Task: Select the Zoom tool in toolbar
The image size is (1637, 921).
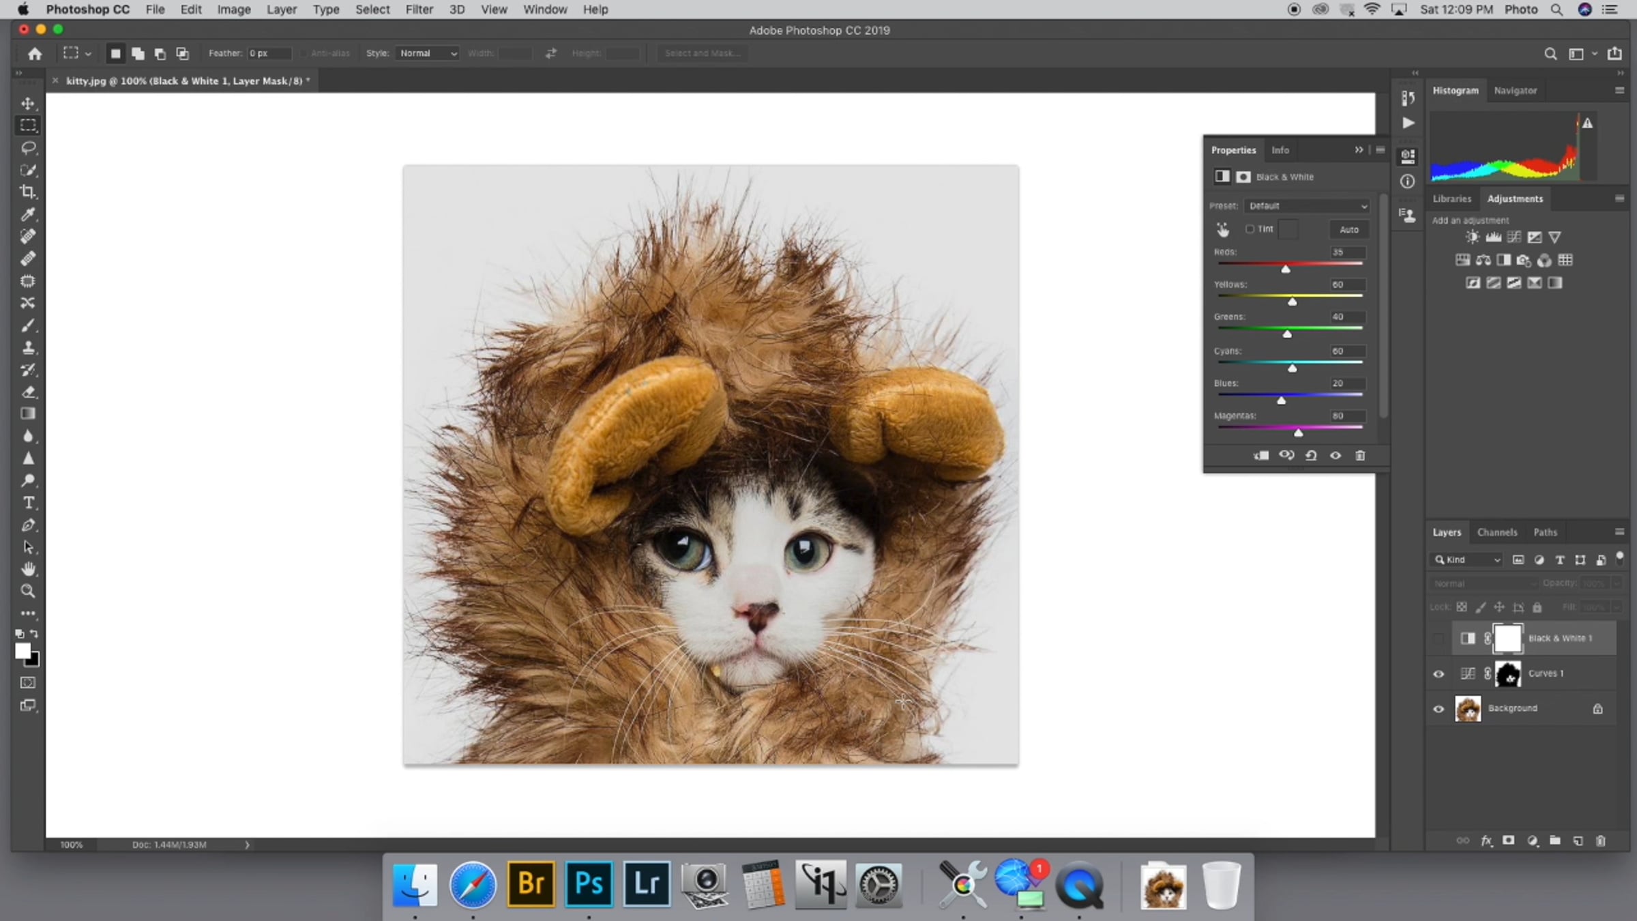Action: click(28, 591)
